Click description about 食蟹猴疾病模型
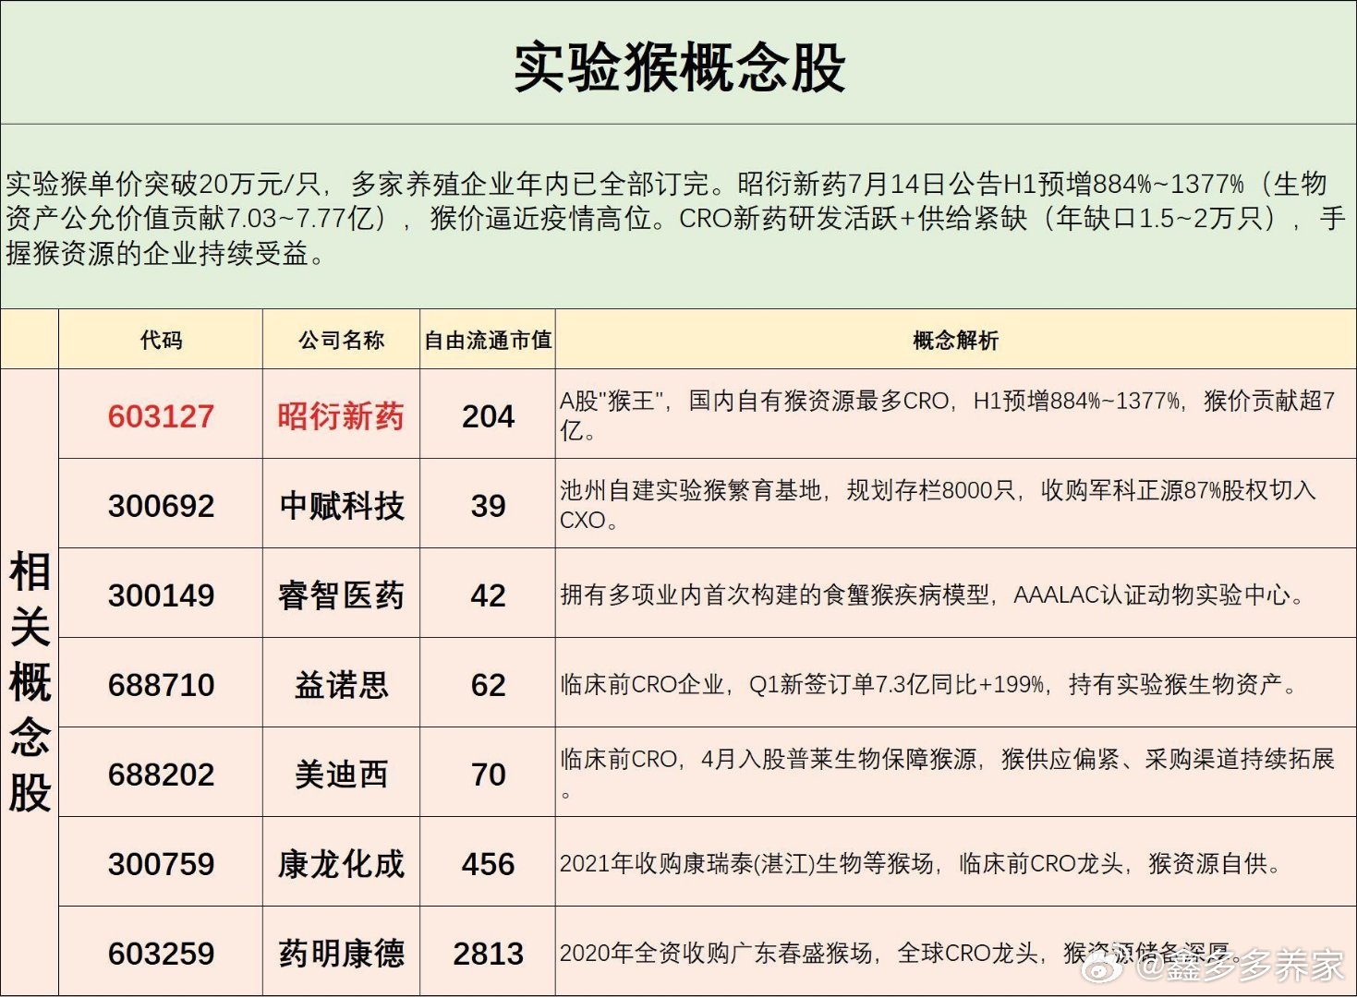Screen dimensions: 1357x997 934,595
